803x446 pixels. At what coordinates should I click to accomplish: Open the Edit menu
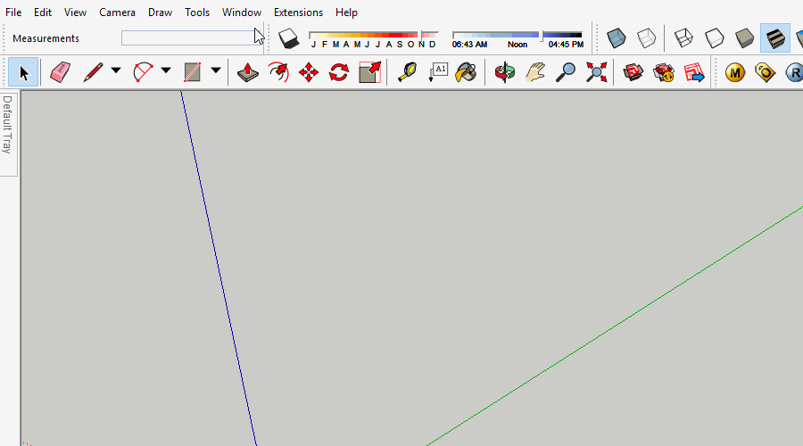43,12
